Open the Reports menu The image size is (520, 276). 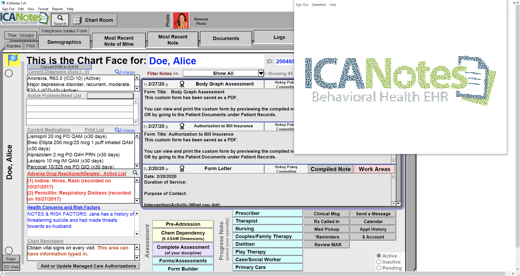(x=58, y=9)
